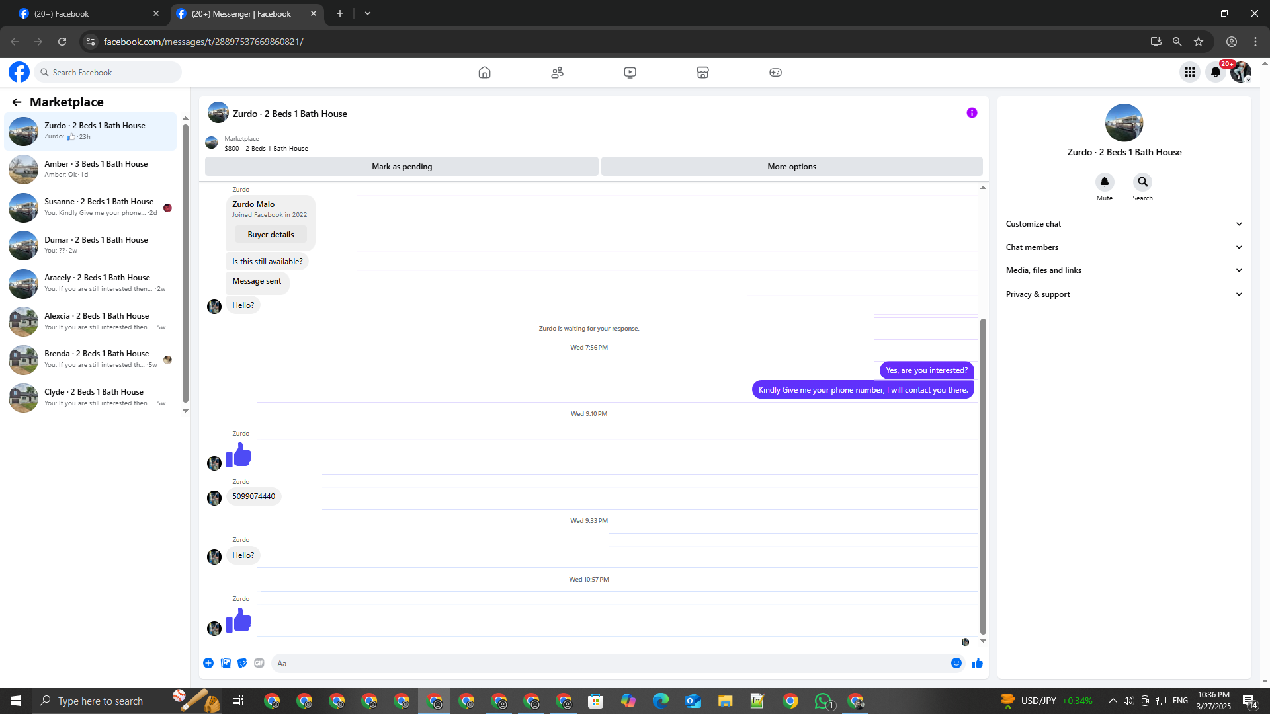Choose a GIF in the composer

[259, 663]
